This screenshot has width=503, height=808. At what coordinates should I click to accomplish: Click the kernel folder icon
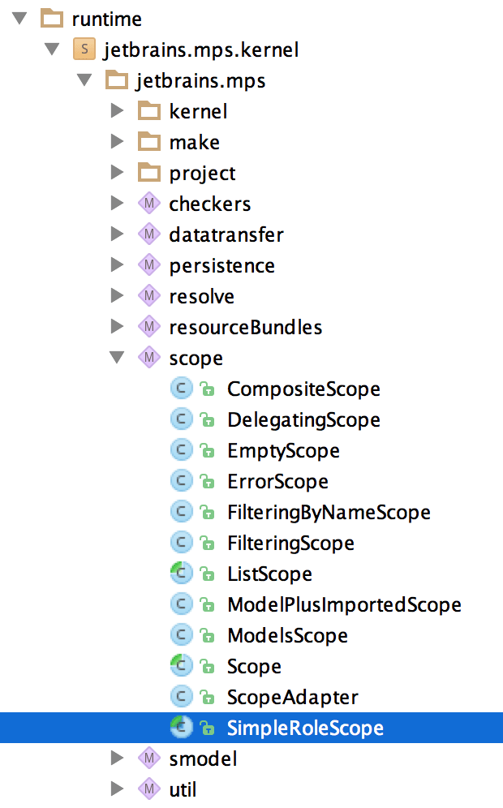[x=148, y=111]
